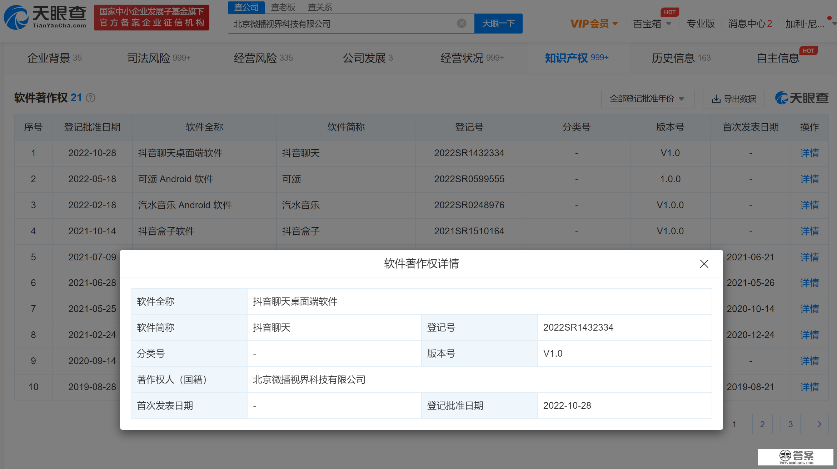Select the 查老板 search tab
This screenshot has width=837, height=469.
click(283, 7)
